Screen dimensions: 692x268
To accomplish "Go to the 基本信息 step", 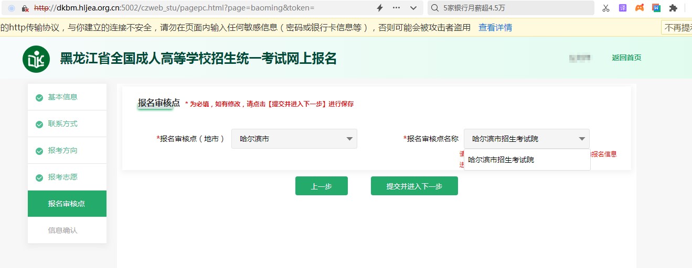I will pos(62,97).
